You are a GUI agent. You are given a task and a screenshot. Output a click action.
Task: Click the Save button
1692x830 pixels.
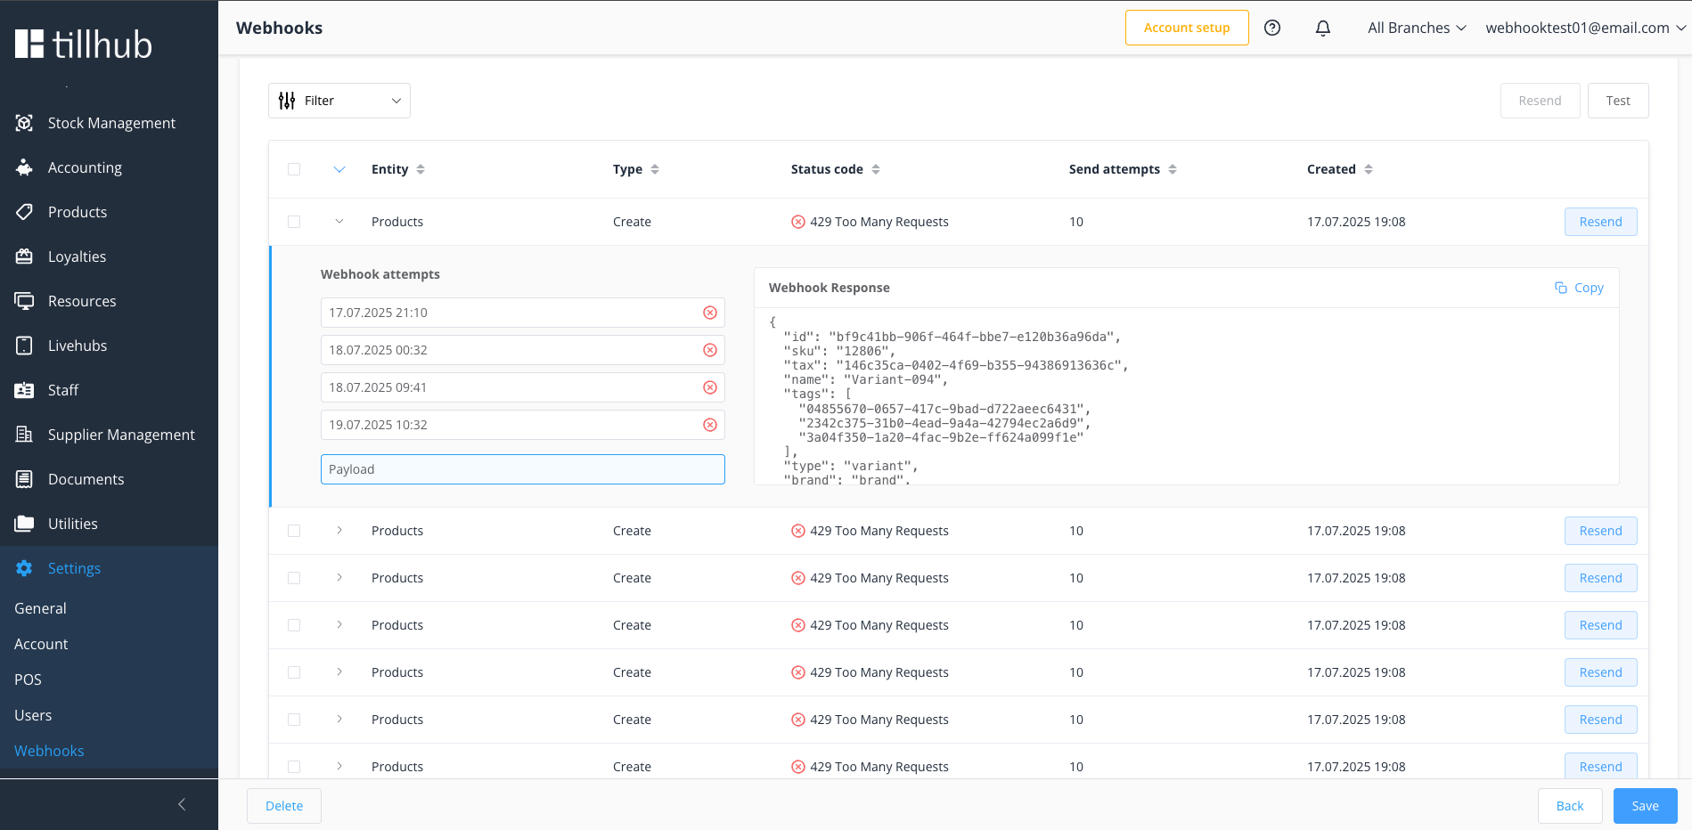(x=1645, y=806)
